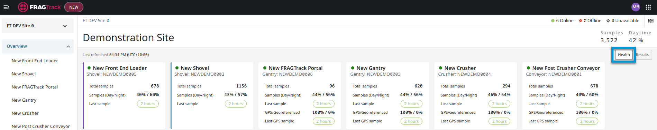Open the New Front End Loader card title

coord(120,68)
